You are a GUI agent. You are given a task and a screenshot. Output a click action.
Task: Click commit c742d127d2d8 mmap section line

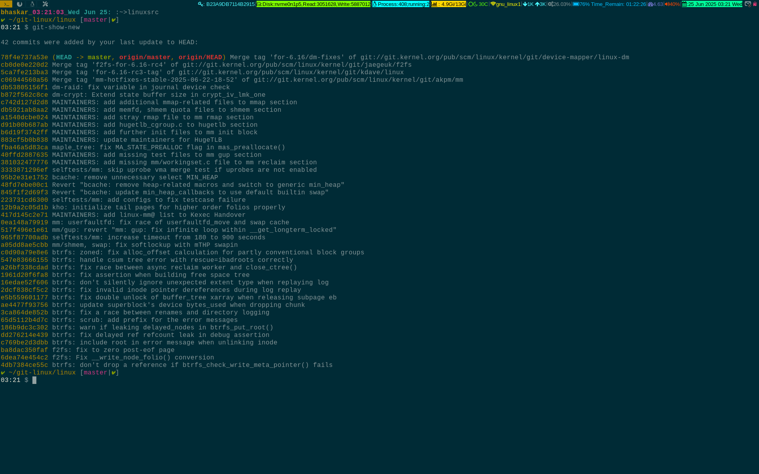coord(149,102)
